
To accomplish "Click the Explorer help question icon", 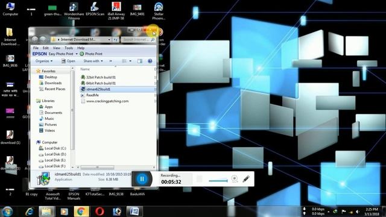I will (x=150, y=61).
